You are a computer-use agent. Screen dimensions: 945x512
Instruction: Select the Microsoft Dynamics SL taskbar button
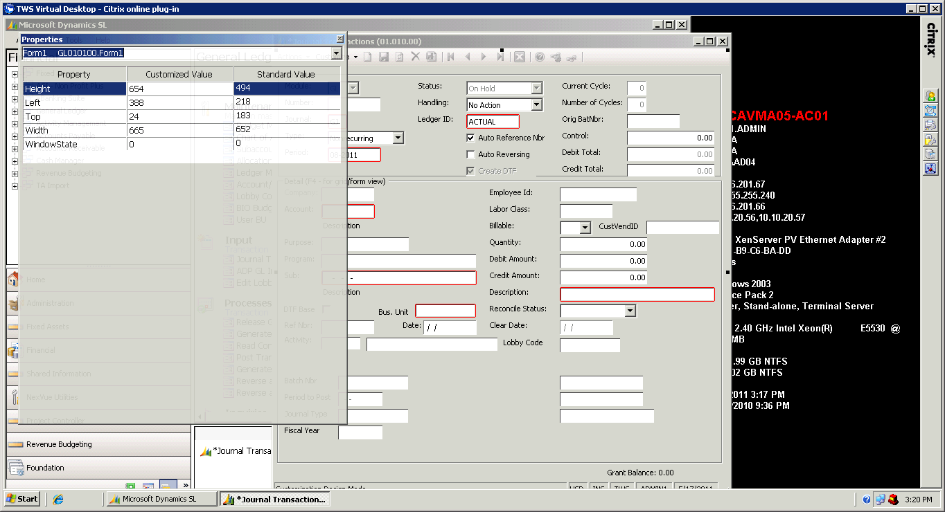161,498
